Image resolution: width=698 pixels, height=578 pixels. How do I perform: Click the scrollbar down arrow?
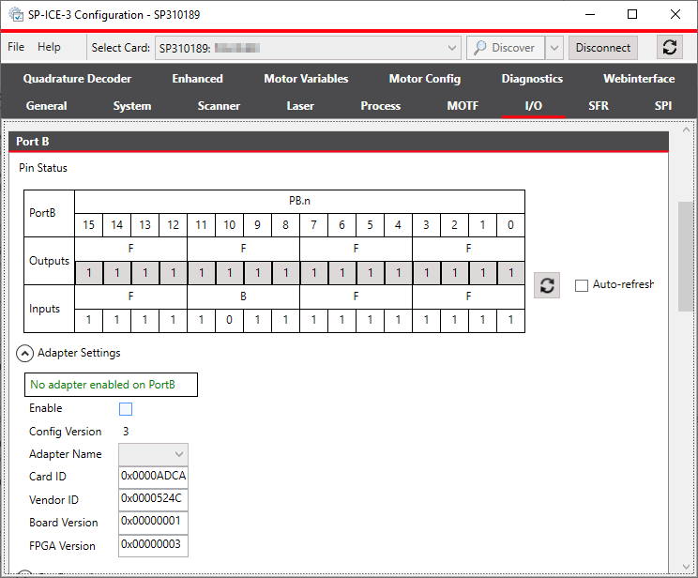[x=686, y=567]
